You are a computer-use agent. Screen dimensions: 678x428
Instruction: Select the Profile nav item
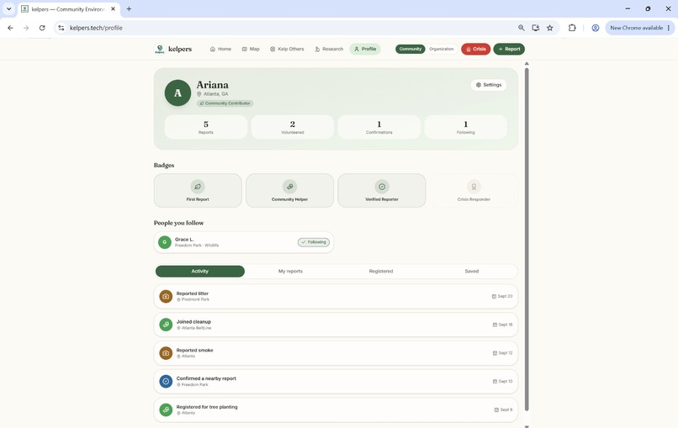click(x=365, y=49)
